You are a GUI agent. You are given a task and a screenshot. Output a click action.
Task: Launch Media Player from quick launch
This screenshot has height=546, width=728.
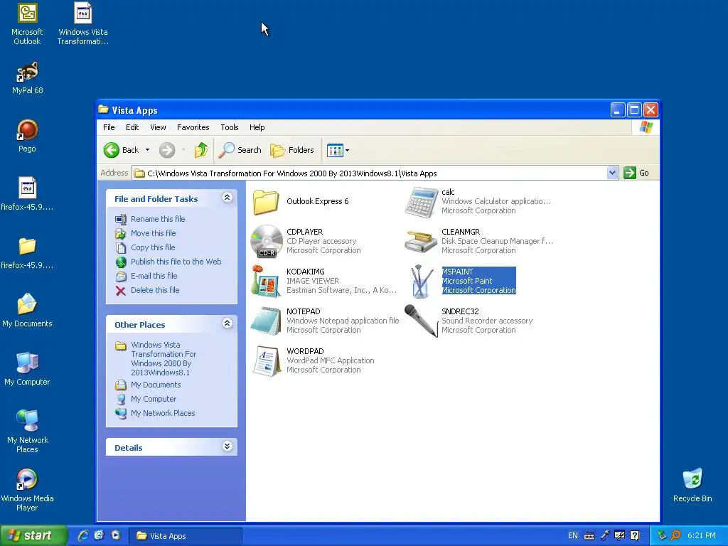pos(116,535)
